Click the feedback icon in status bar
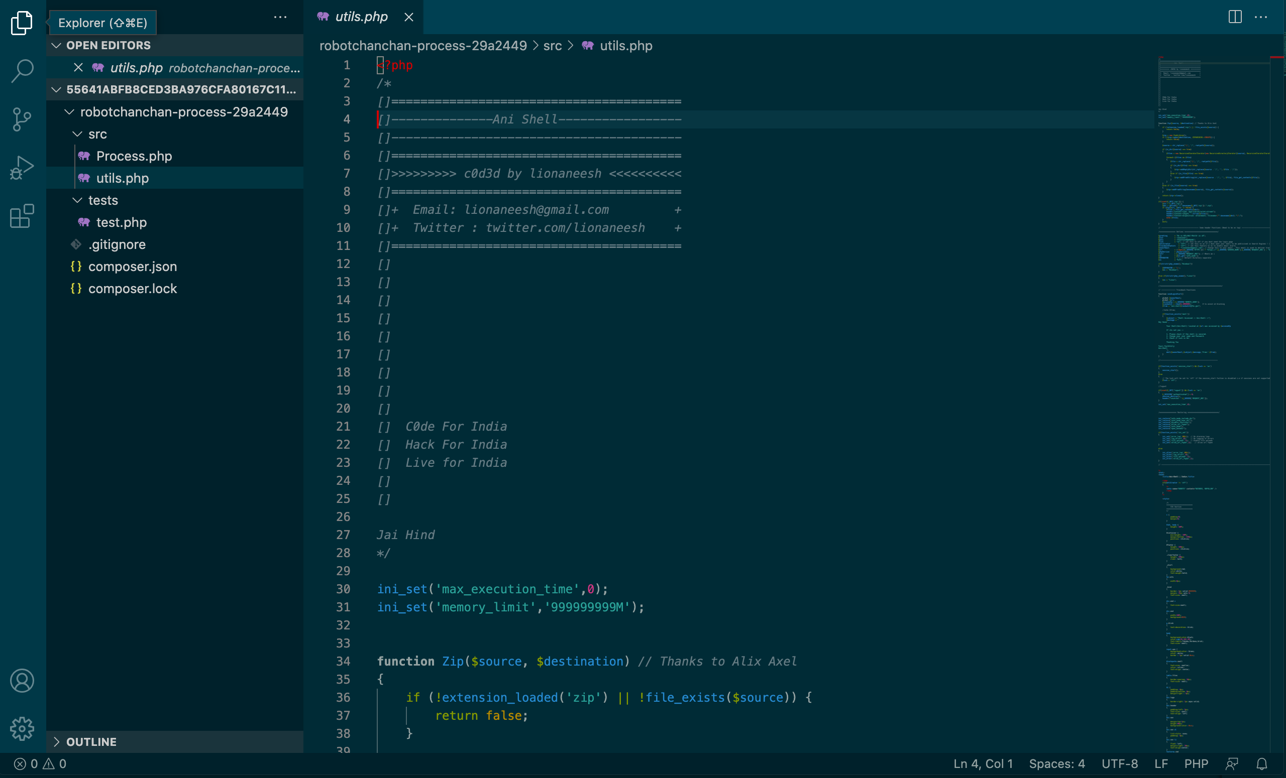Screen dimensions: 1286x778 click(1232, 764)
